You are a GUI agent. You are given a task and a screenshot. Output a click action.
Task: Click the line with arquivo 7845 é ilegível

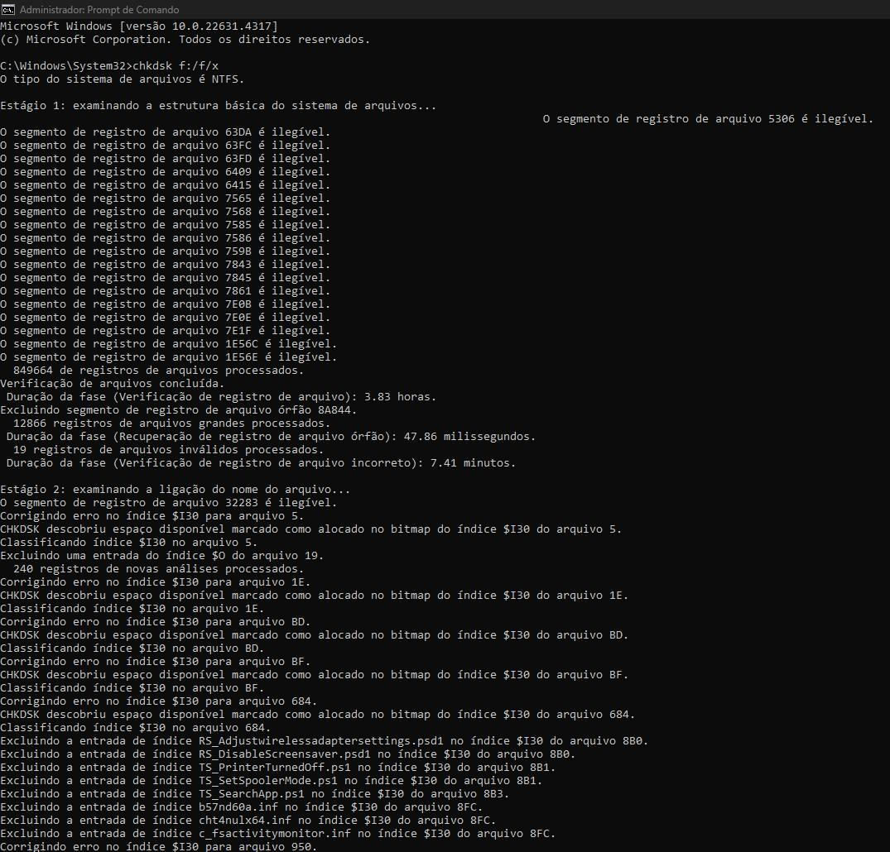[166, 277]
